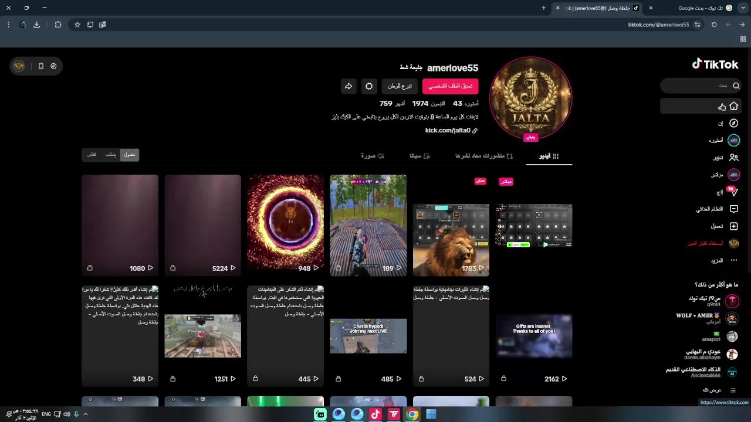This screenshot has height=422, width=751.
Task: Open Chrome from the taskbar
Action: (x=412, y=414)
